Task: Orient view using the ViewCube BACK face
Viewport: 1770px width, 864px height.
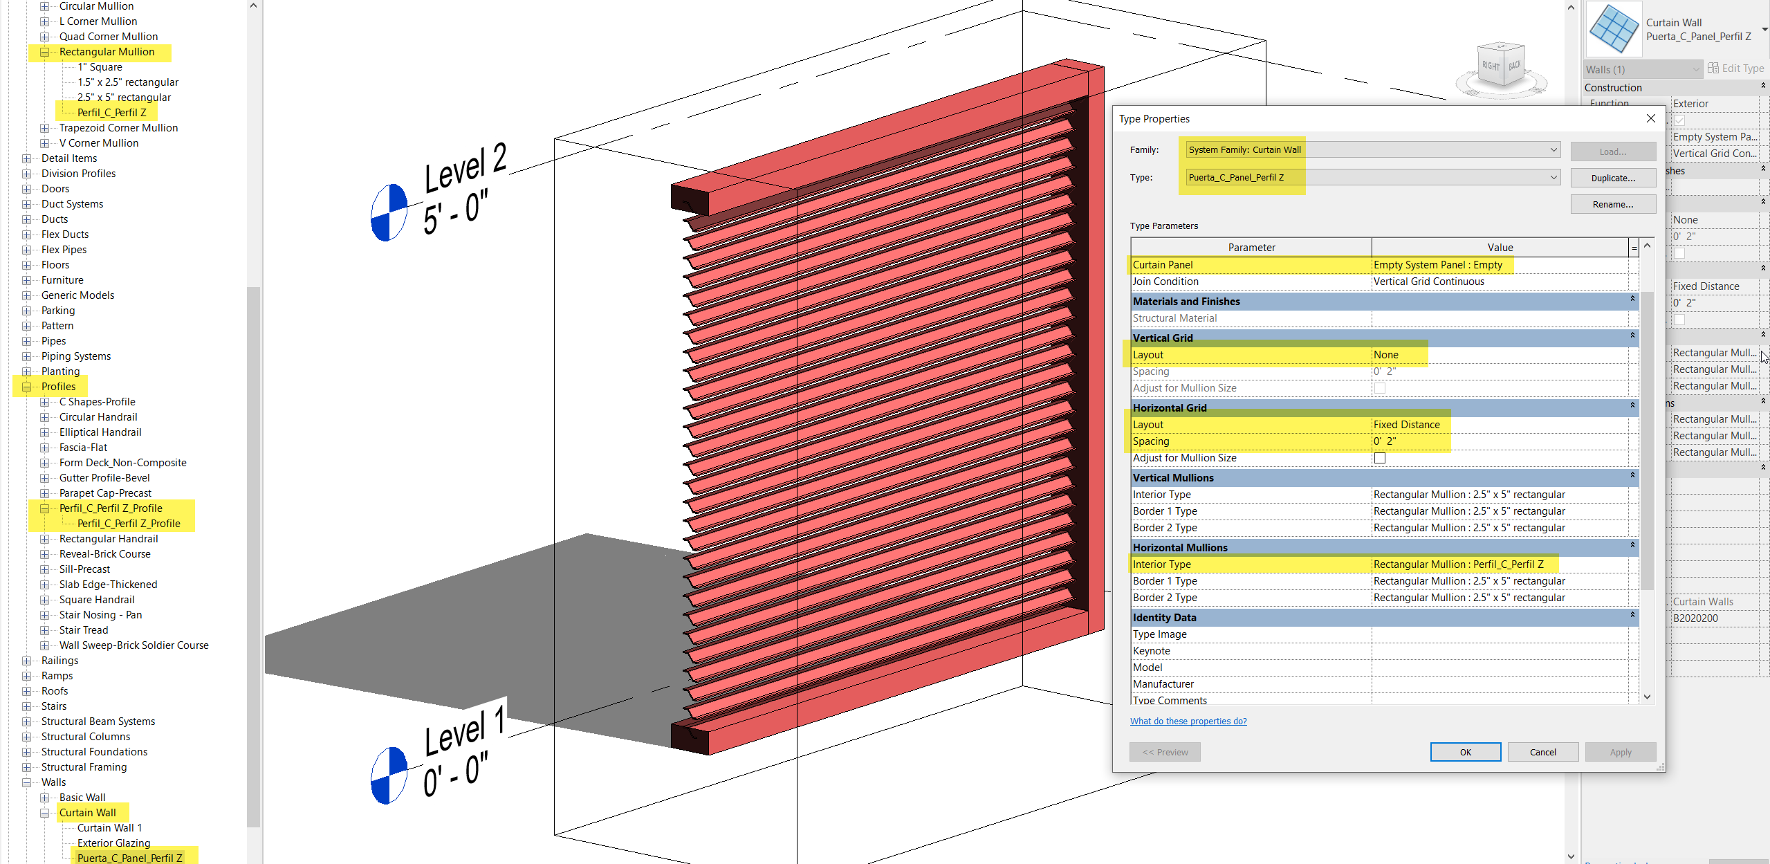Action: 1515,64
